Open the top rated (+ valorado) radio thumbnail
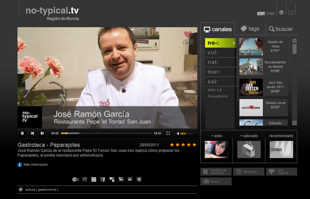Viewport: 310px width, 199px height. click(249, 149)
